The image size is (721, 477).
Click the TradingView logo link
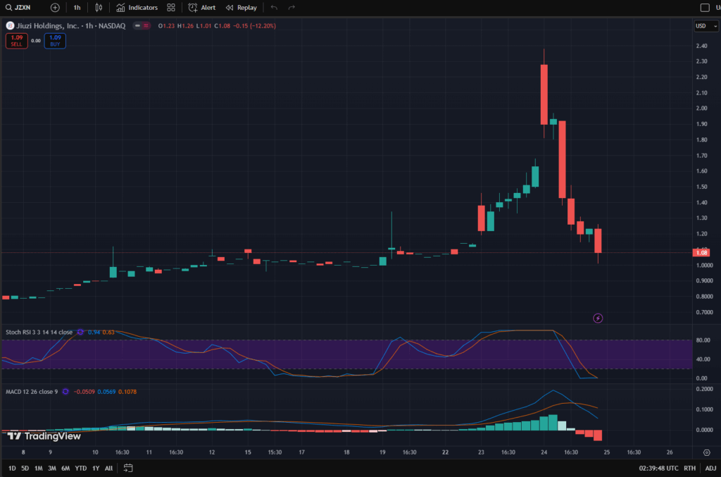42,436
